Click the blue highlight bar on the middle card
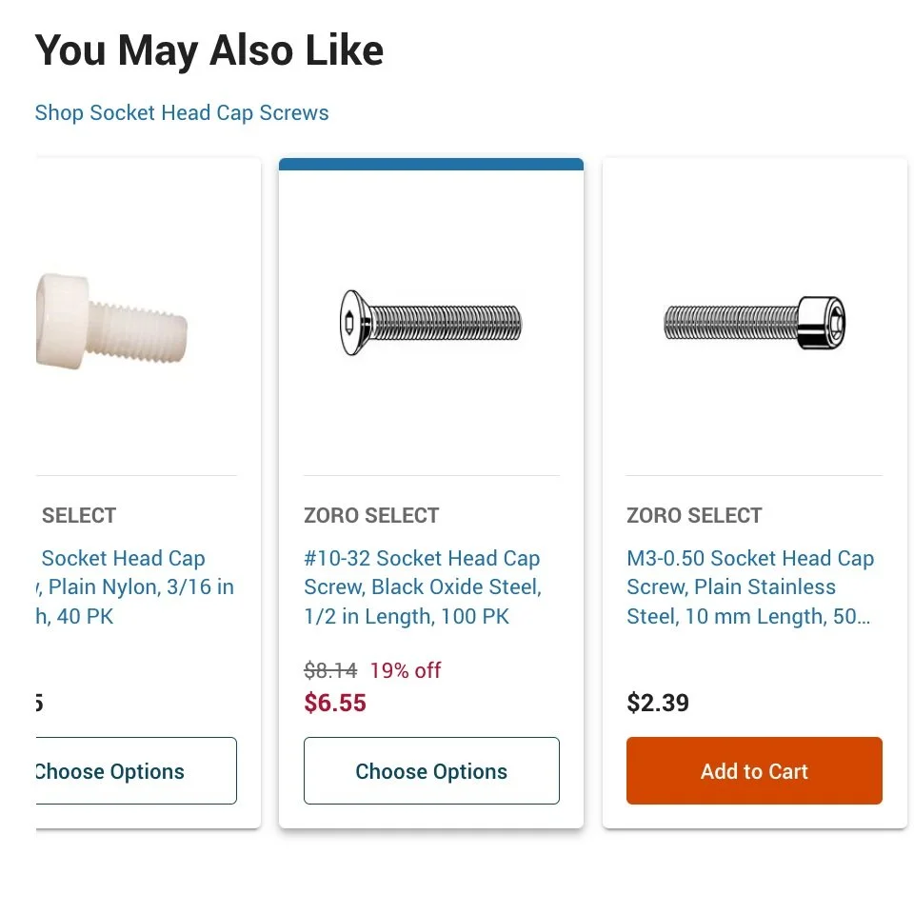 click(430, 165)
